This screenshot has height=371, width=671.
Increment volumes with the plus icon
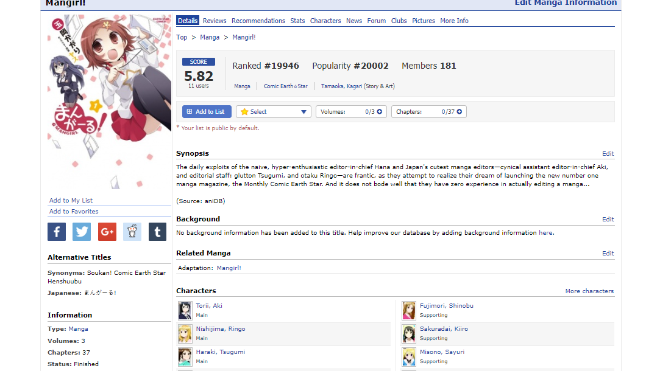380,112
